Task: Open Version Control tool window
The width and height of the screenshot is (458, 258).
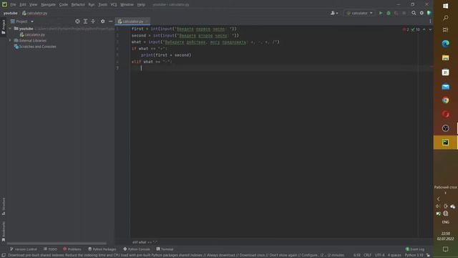Action: (x=24, y=249)
